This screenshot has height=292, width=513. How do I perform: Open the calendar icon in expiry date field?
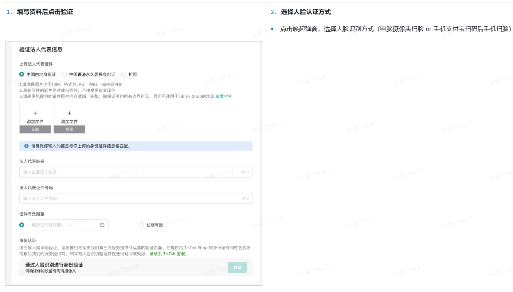coord(102,225)
